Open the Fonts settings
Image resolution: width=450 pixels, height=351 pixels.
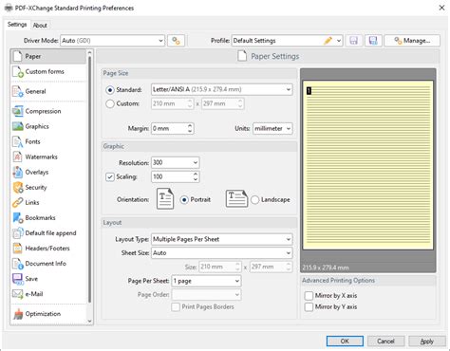48,141
